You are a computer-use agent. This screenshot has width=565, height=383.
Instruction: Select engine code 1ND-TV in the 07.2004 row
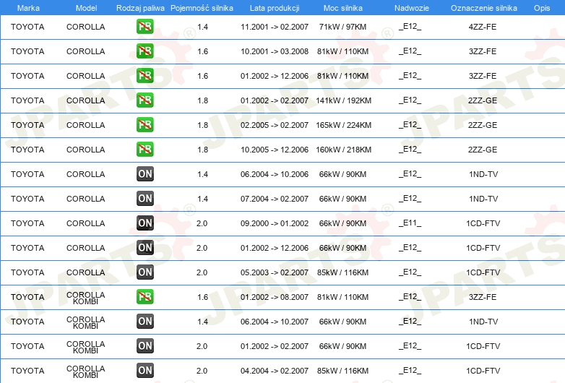[x=483, y=199]
